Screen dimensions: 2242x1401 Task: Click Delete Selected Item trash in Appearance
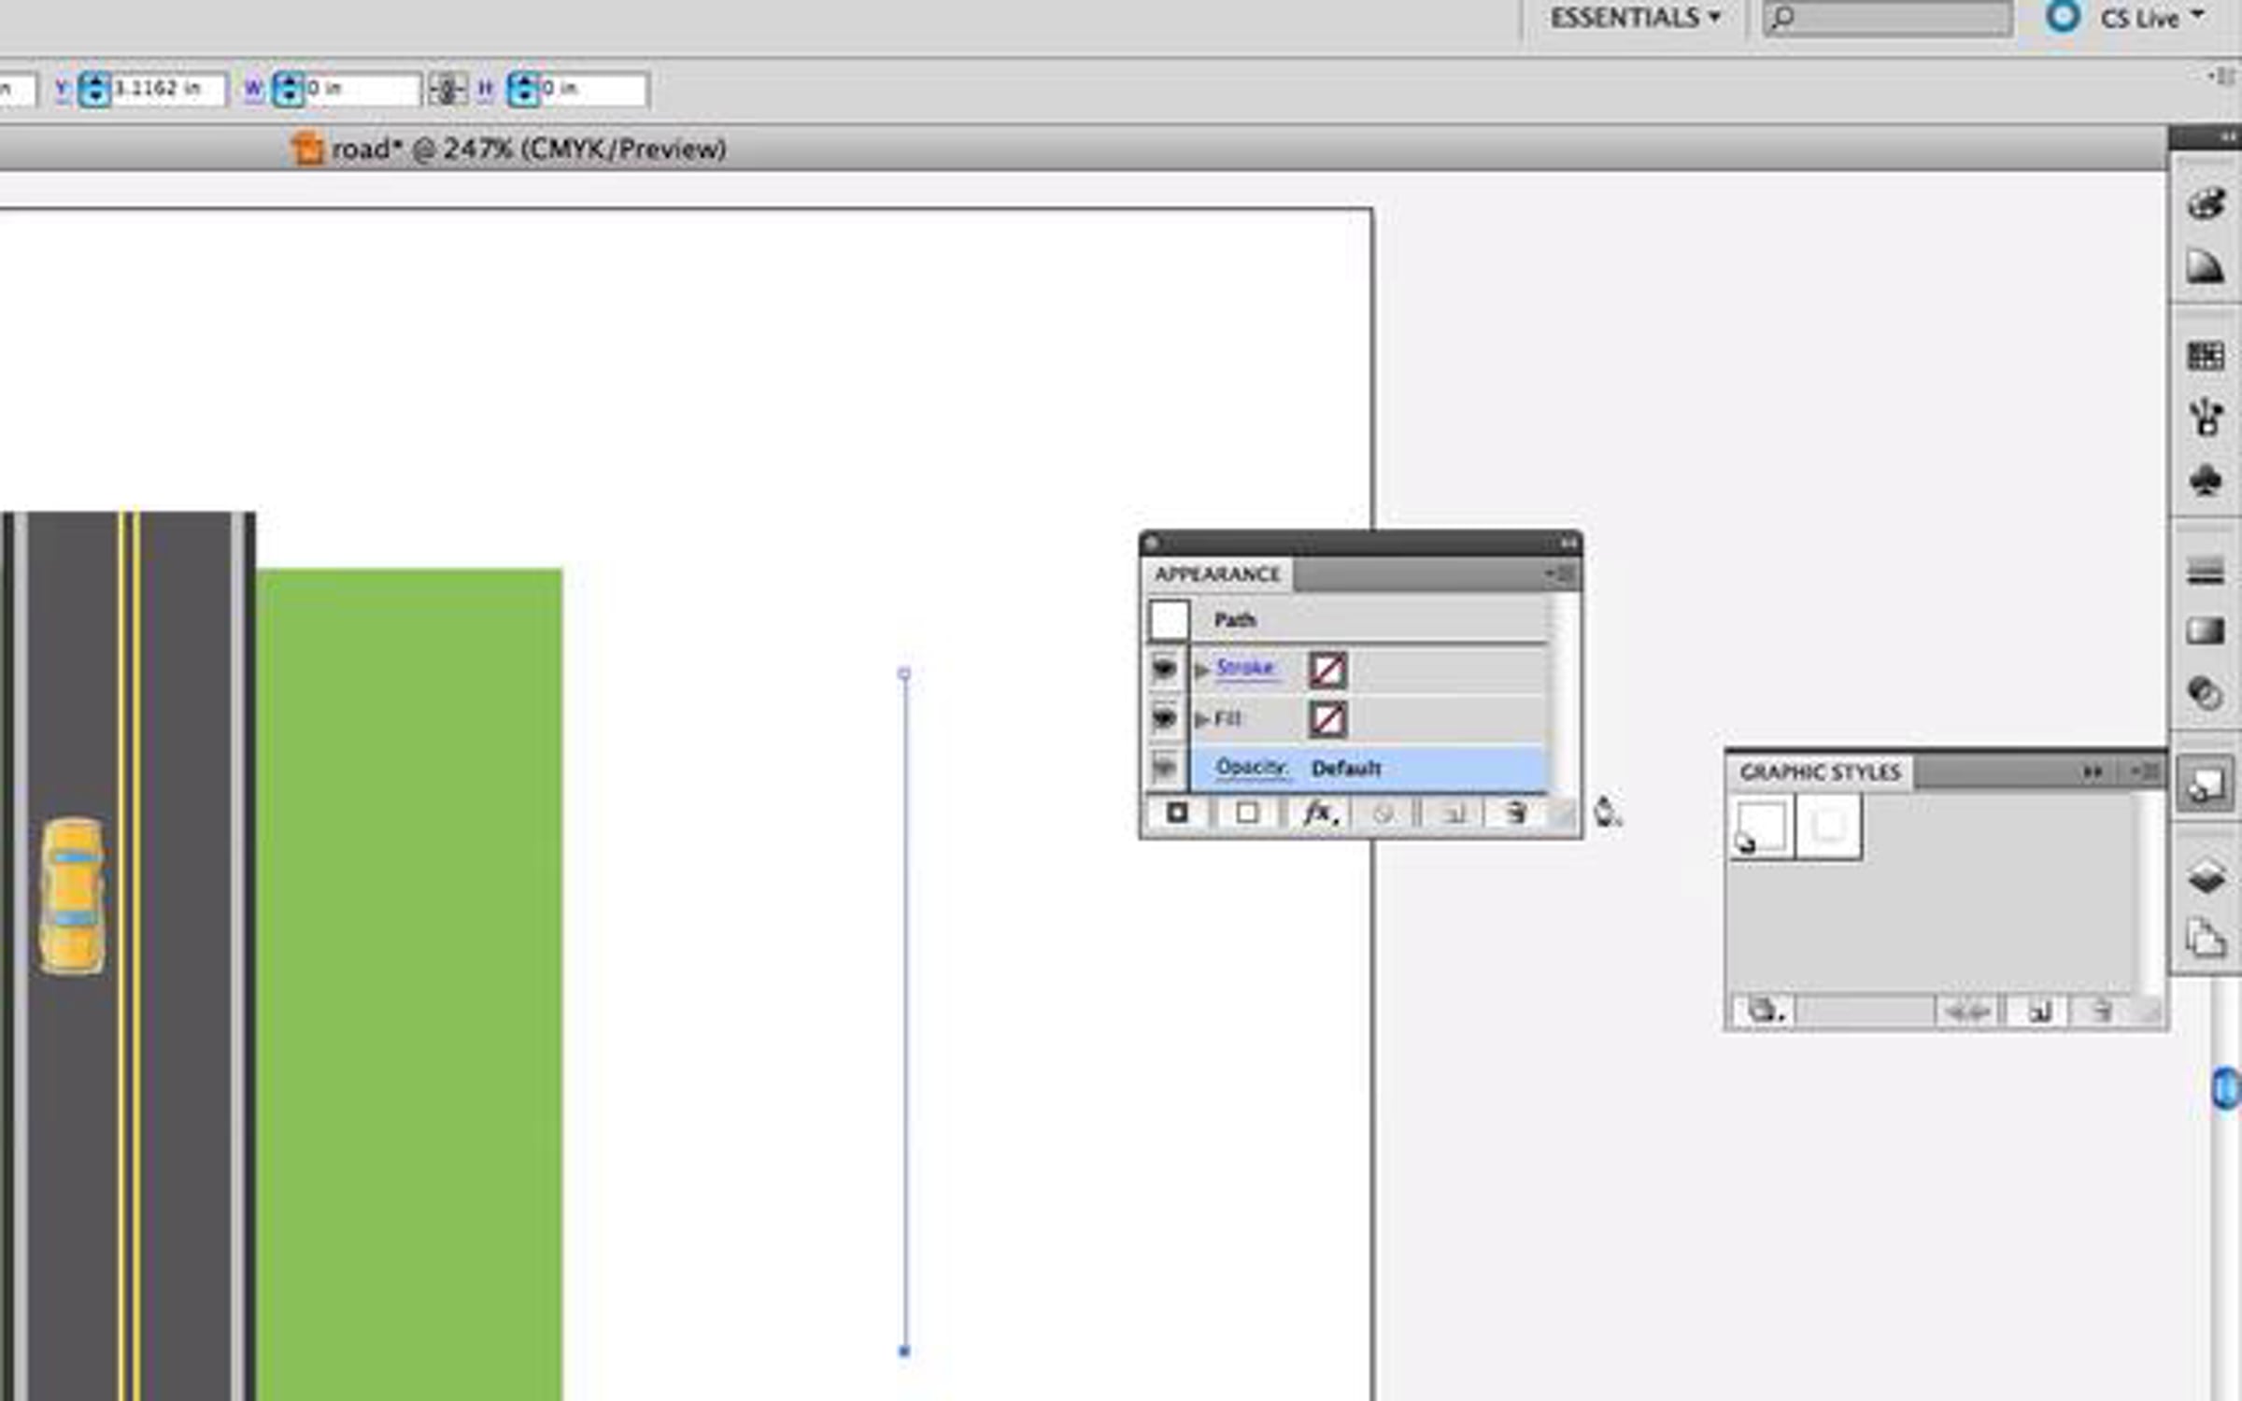click(1515, 814)
